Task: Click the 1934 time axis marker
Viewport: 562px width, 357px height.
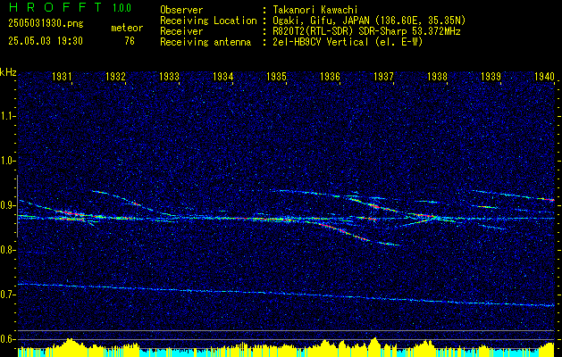Action: point(222,76)
